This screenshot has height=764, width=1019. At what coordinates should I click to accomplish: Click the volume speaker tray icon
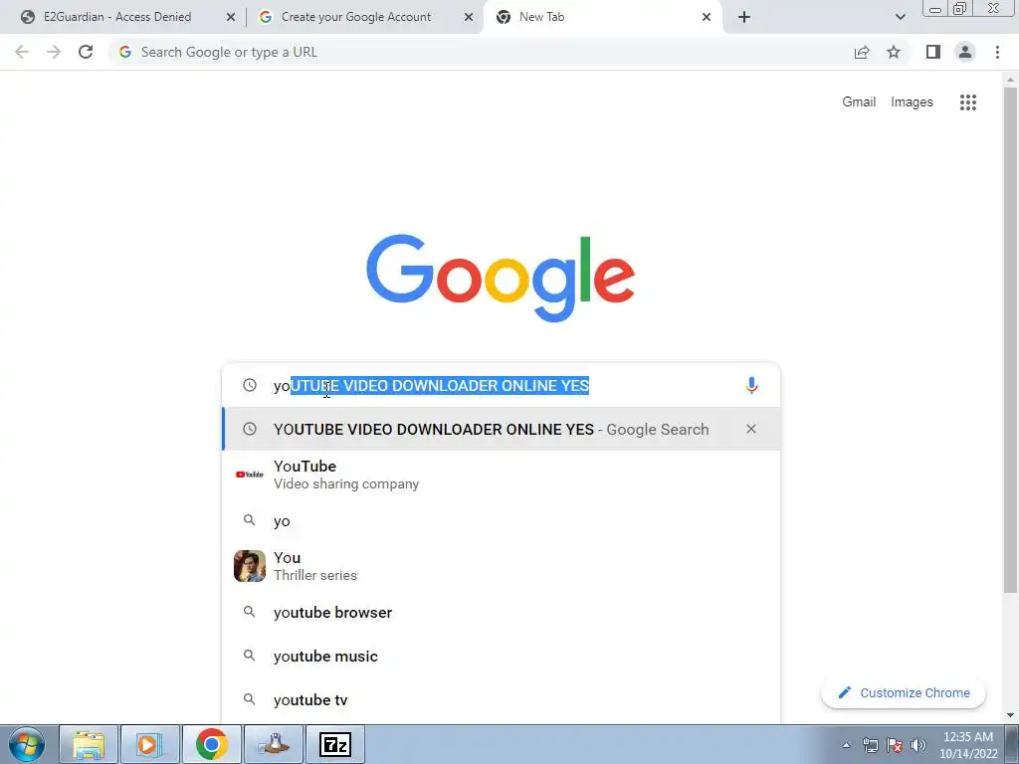918,745
